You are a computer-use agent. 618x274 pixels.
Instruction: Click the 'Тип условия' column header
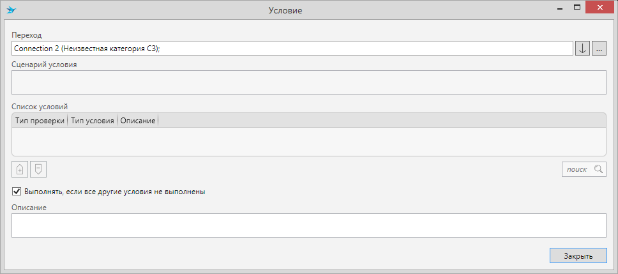(x=92, y=120)
